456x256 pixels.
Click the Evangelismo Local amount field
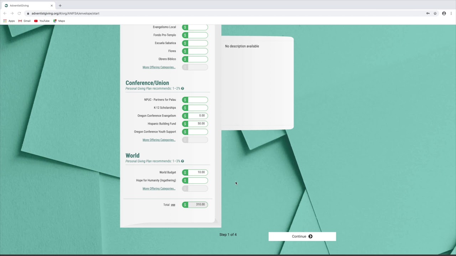(x=195, y=27)
